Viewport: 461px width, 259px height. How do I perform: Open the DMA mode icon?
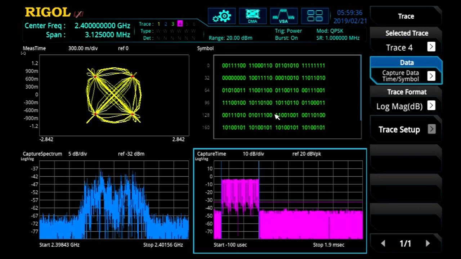[x=253, y=16]
